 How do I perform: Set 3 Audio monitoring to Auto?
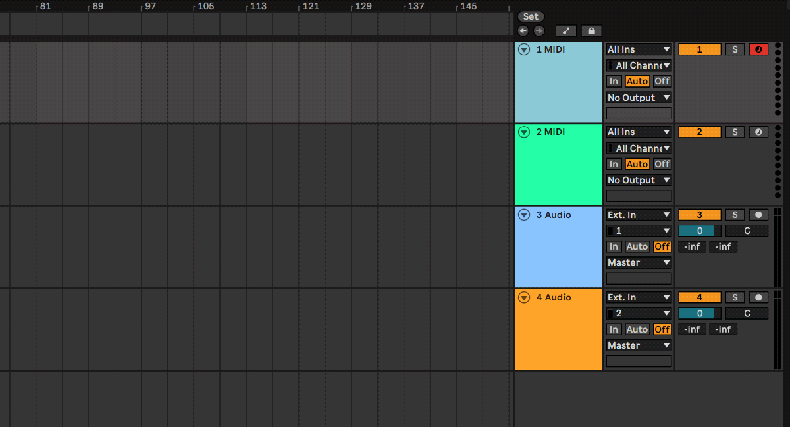pyautogui.click(x=637, y=246)
